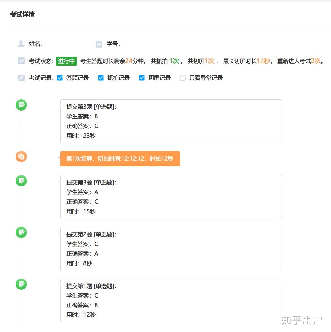Viewport: 331px width, 332px height.
Task: Click green timeline icon for 提交第3题 answer B
Action: point(21,105)
